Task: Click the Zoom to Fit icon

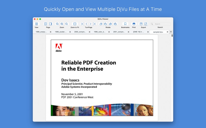Action: tap(75, 24)
